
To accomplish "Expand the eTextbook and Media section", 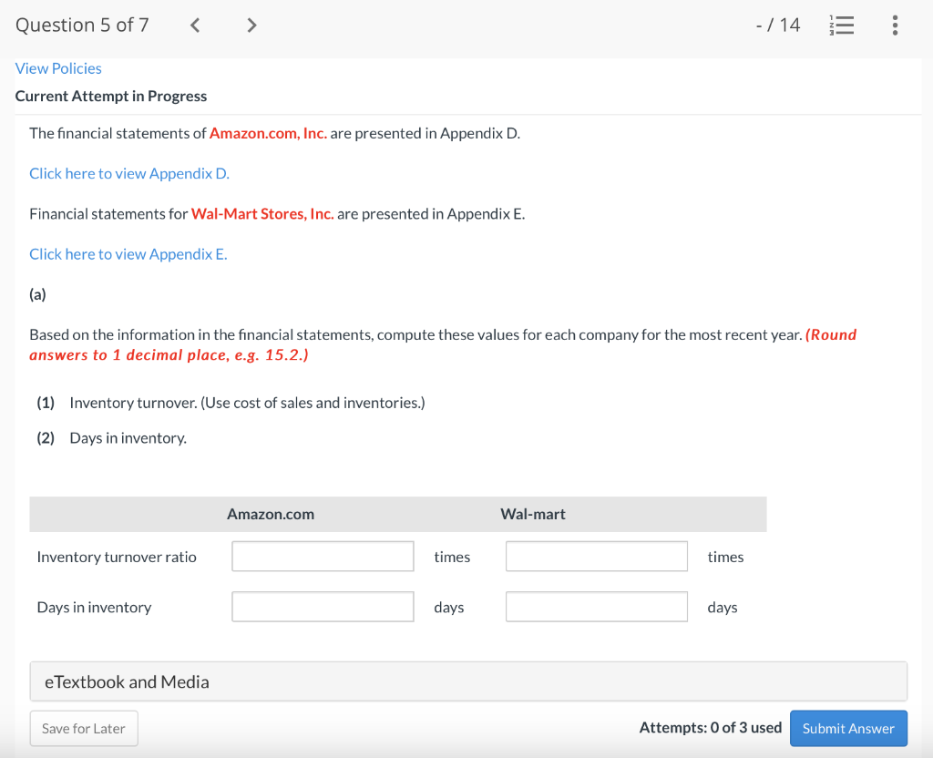I will tap(468, 681).
